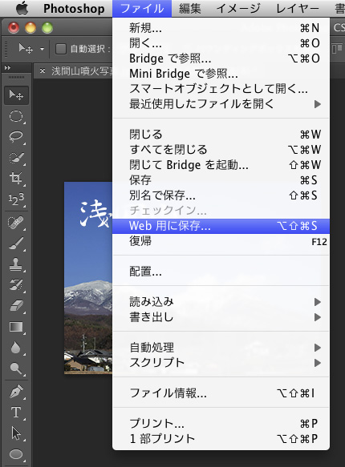
Task: Click the mountain photo canvas
Action: point(88,278)
